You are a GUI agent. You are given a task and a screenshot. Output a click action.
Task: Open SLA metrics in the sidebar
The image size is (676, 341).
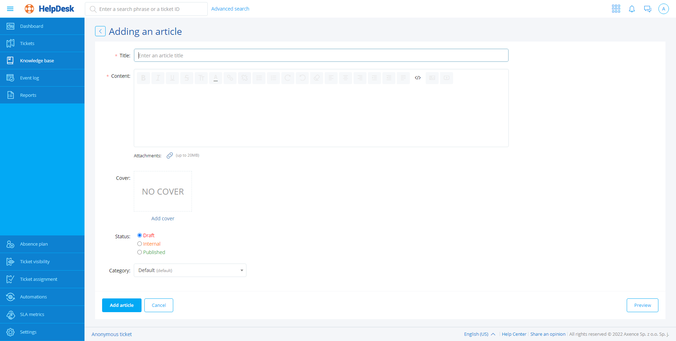tap(32, 314)
